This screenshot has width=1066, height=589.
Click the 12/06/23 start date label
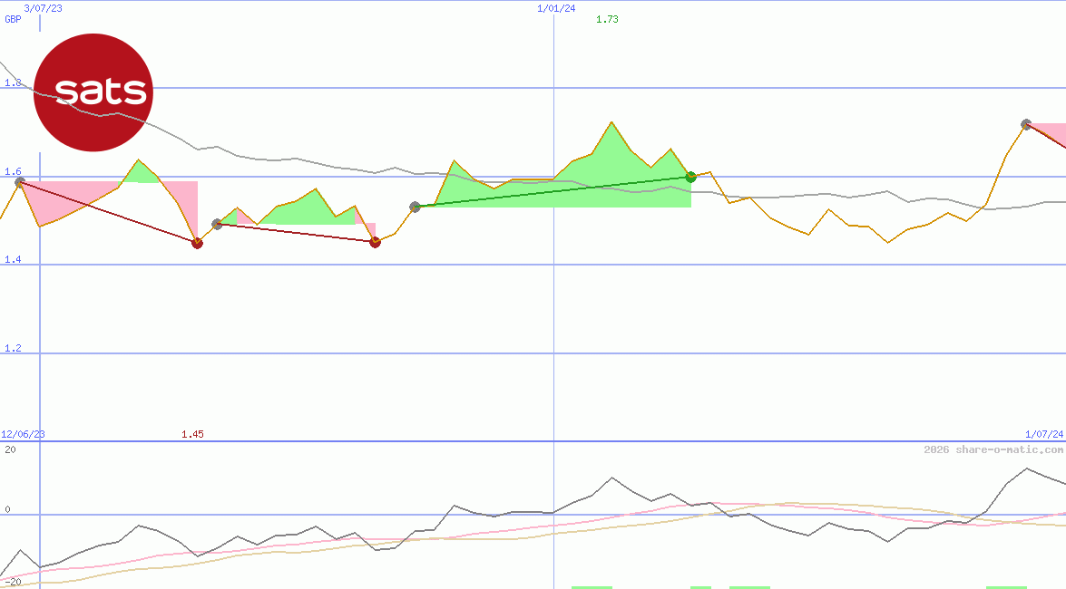pyautogui.click(x=23, y=434)
